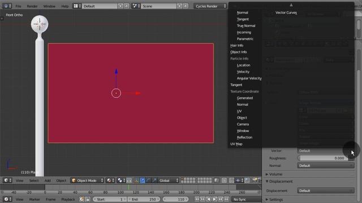Play the animation in reverse
This screenshot has width=362, height=203.
[209, 199]
